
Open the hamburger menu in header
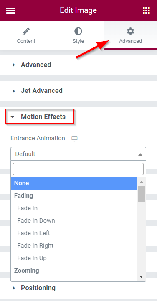[10, 10]
